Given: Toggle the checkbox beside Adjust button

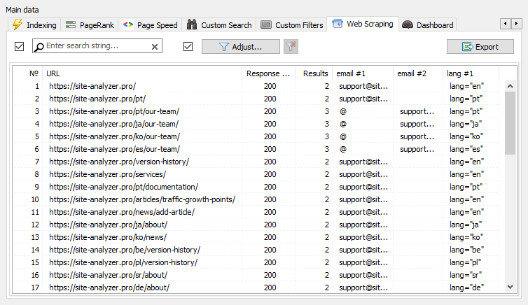Looking at the screenshot, I should [188, 46].
